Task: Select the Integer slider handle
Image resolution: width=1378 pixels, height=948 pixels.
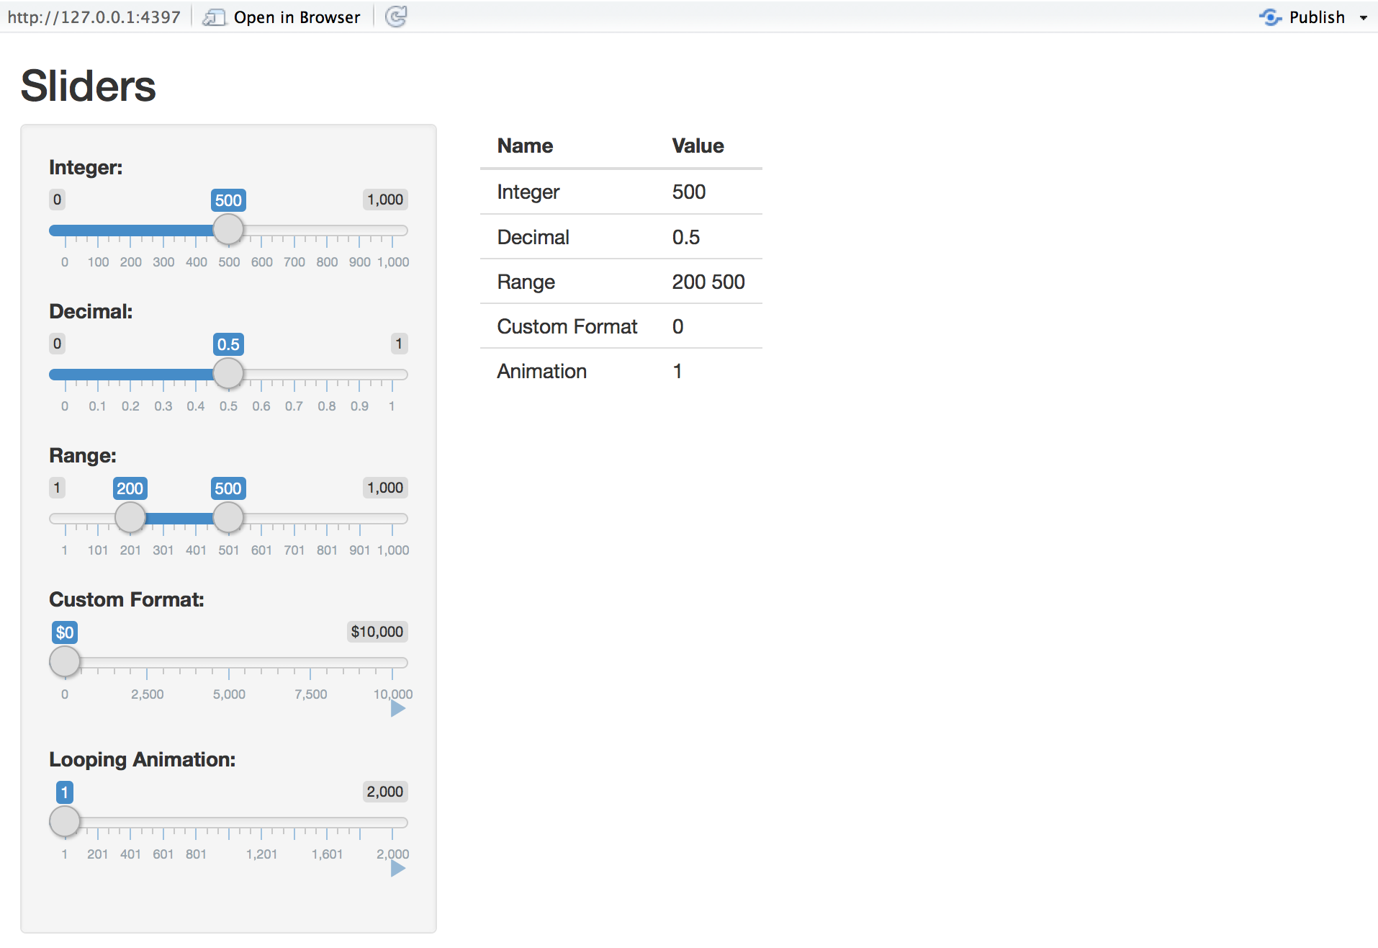Action: (x=228, y=229)
